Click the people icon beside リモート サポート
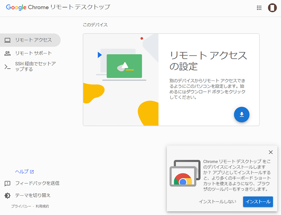 coord(7,53)
